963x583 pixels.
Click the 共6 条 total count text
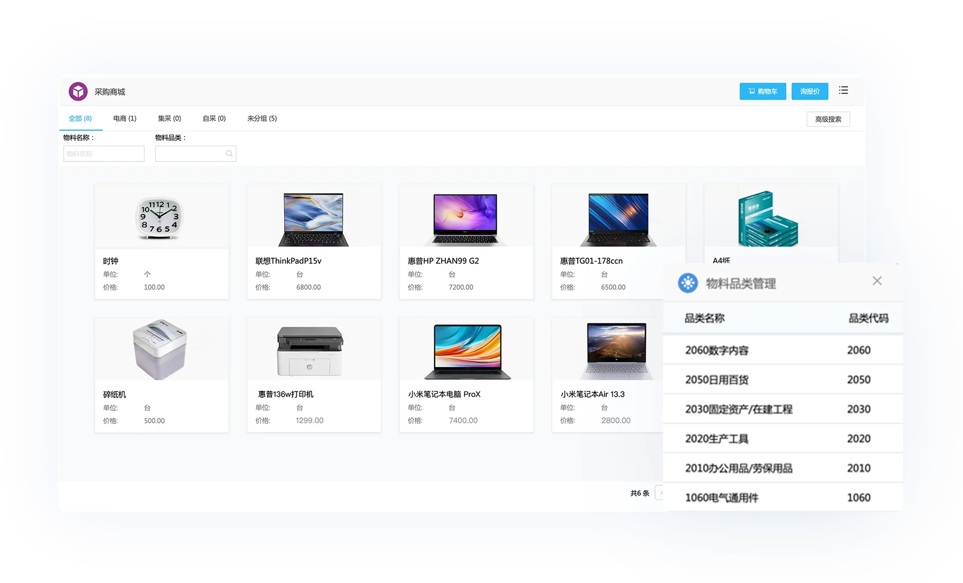pyautogui.click(x=640, y=494)
